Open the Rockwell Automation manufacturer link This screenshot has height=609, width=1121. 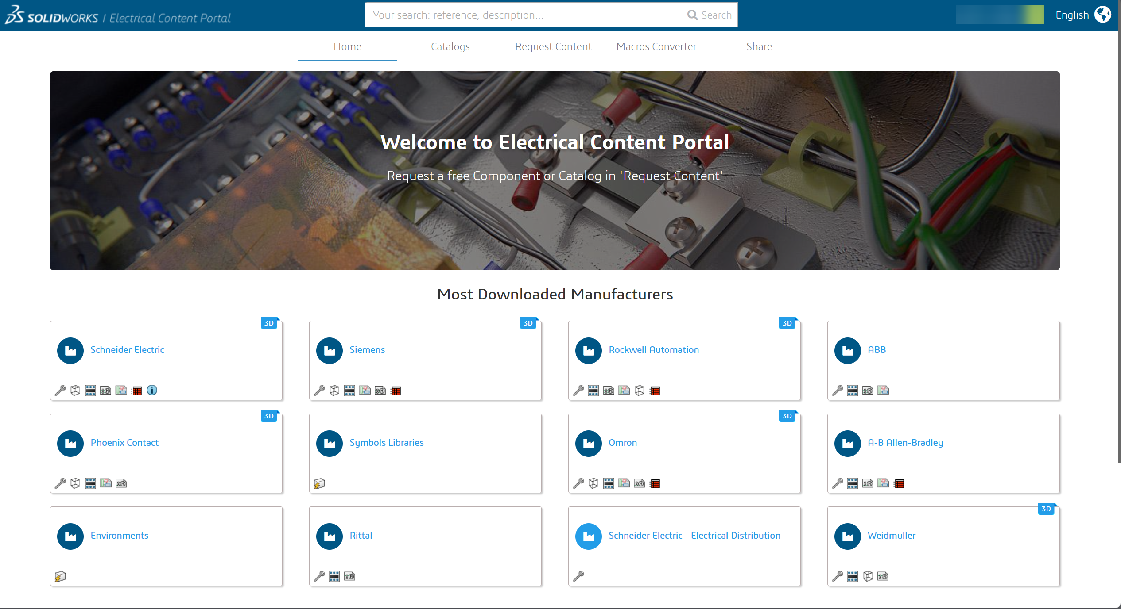(x=654, y=350)
